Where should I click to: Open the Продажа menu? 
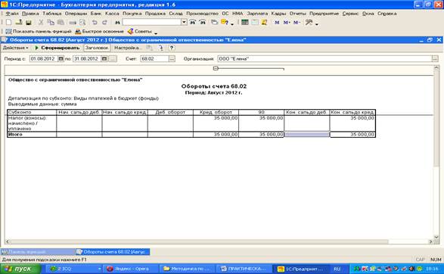coord(155,14)
